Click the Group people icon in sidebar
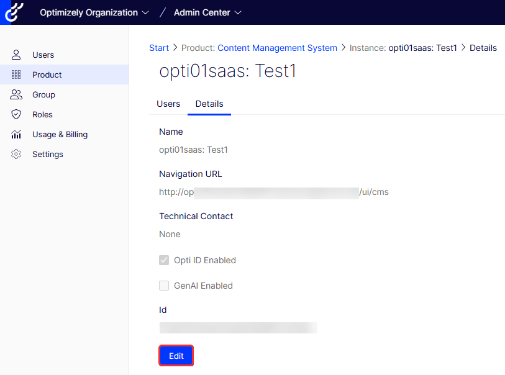This screenshot has height=375, width=505. click(17, 95)
